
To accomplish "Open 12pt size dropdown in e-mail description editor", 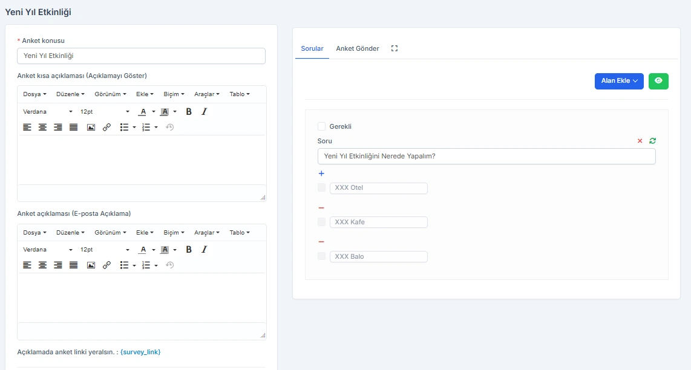I will [105, 250].
